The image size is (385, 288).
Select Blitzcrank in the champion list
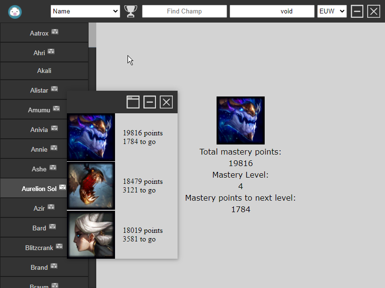[34, 247]
